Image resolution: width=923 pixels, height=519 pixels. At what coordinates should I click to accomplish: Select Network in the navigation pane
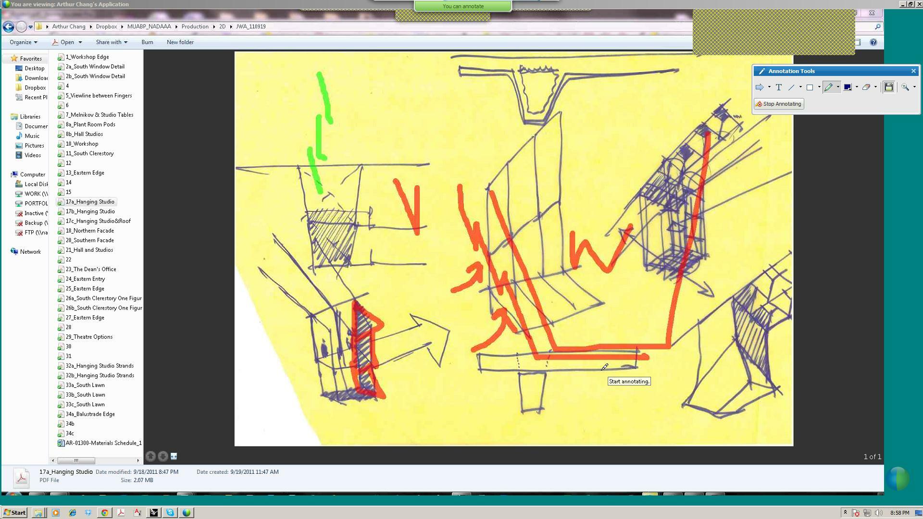point(26,252)
